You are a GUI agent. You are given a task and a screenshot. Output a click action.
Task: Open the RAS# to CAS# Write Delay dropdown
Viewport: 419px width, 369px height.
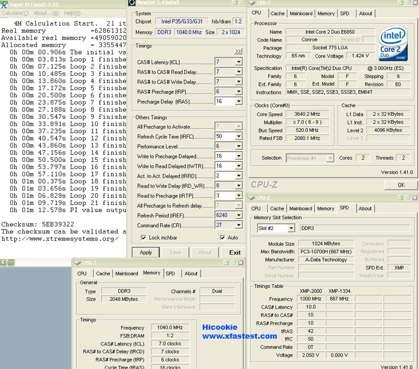pos(239,82)
